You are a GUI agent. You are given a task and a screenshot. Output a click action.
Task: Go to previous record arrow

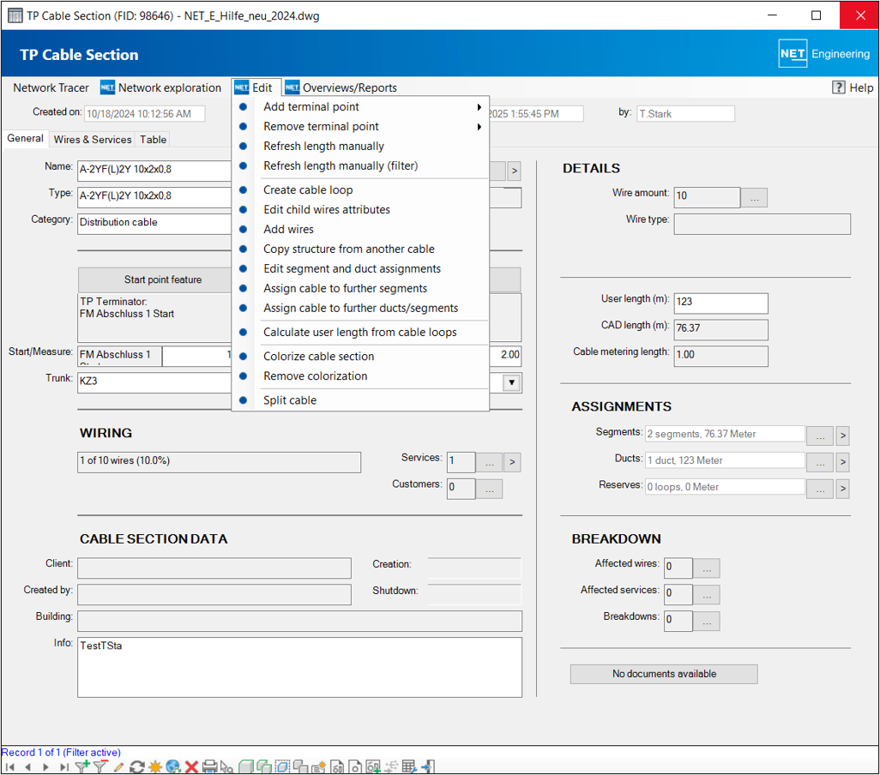point(27,766)
